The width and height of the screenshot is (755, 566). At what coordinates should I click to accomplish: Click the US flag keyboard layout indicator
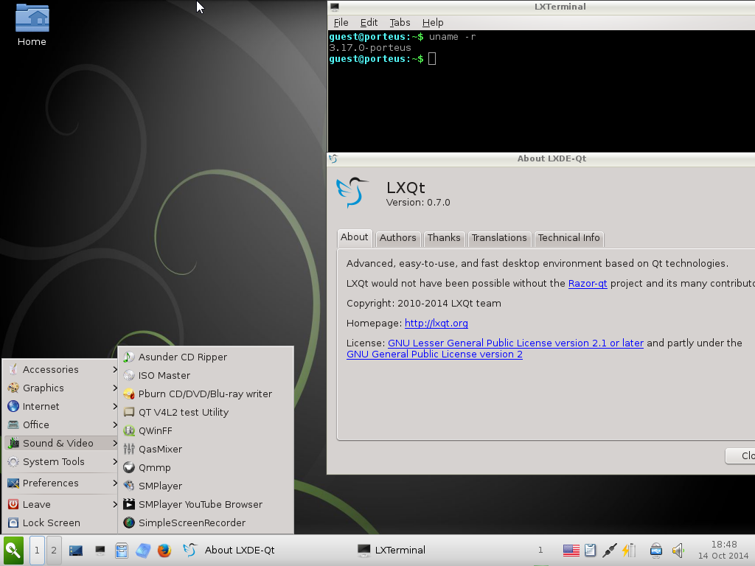(x=571, y=550)
